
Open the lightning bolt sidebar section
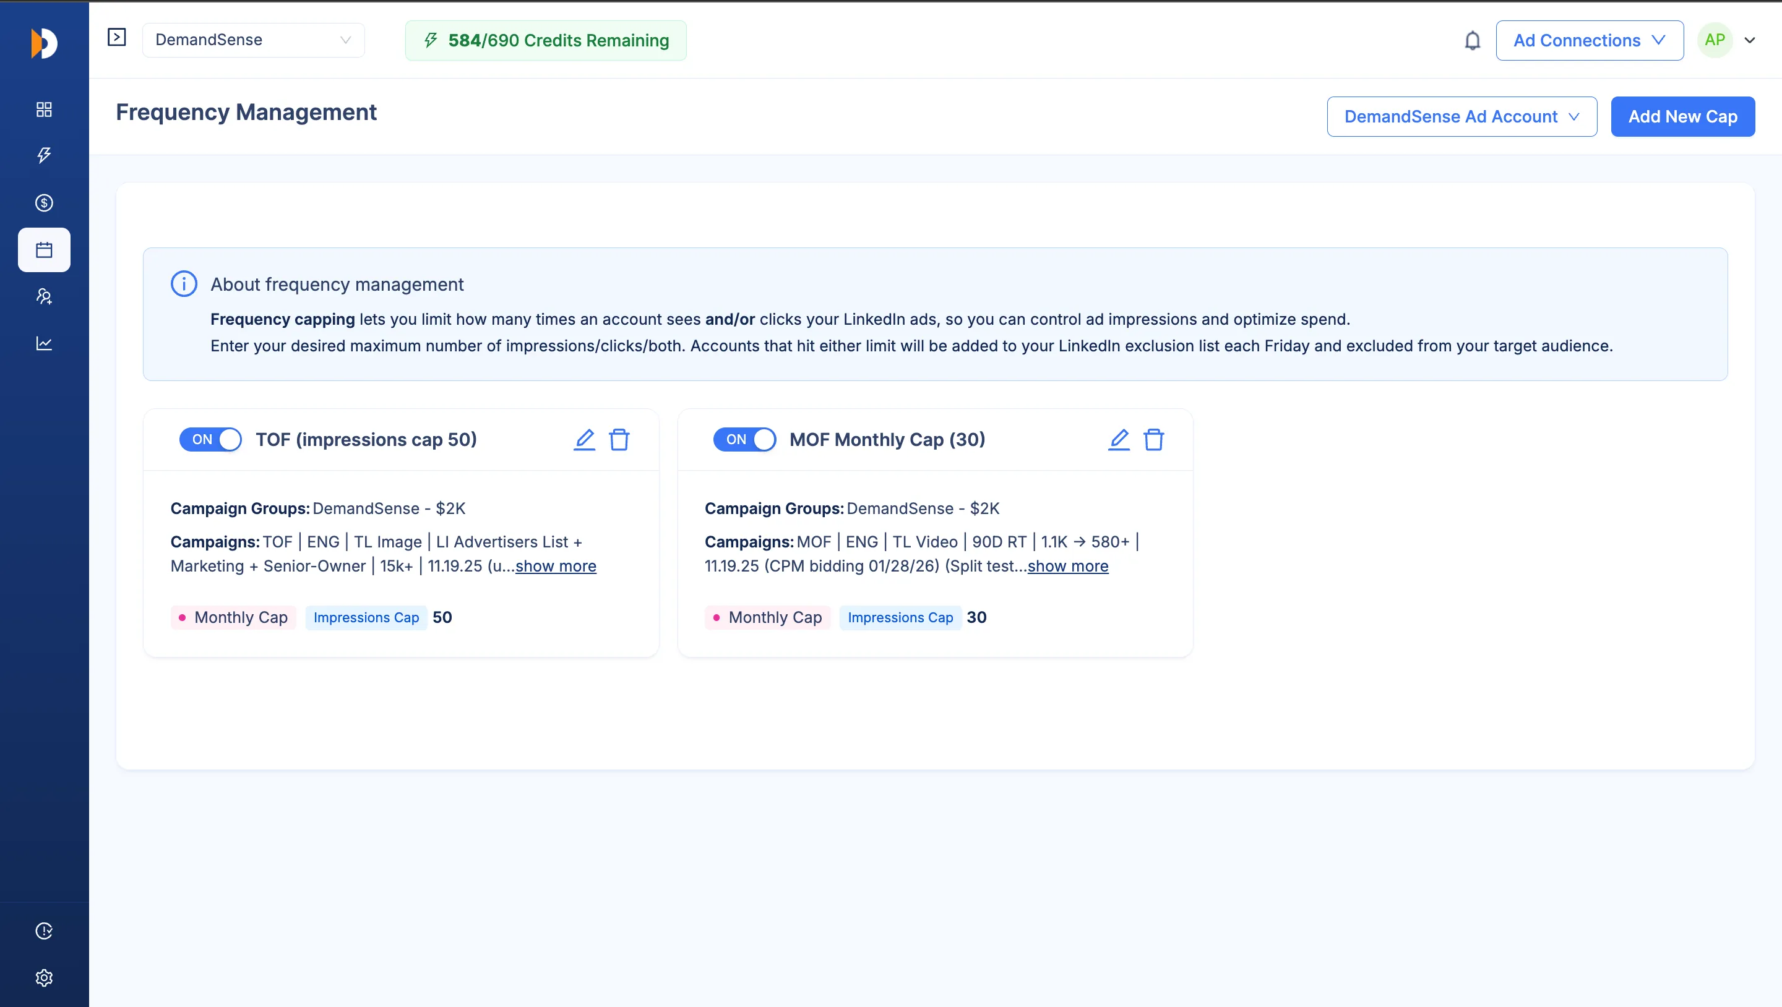click(43, 155)
